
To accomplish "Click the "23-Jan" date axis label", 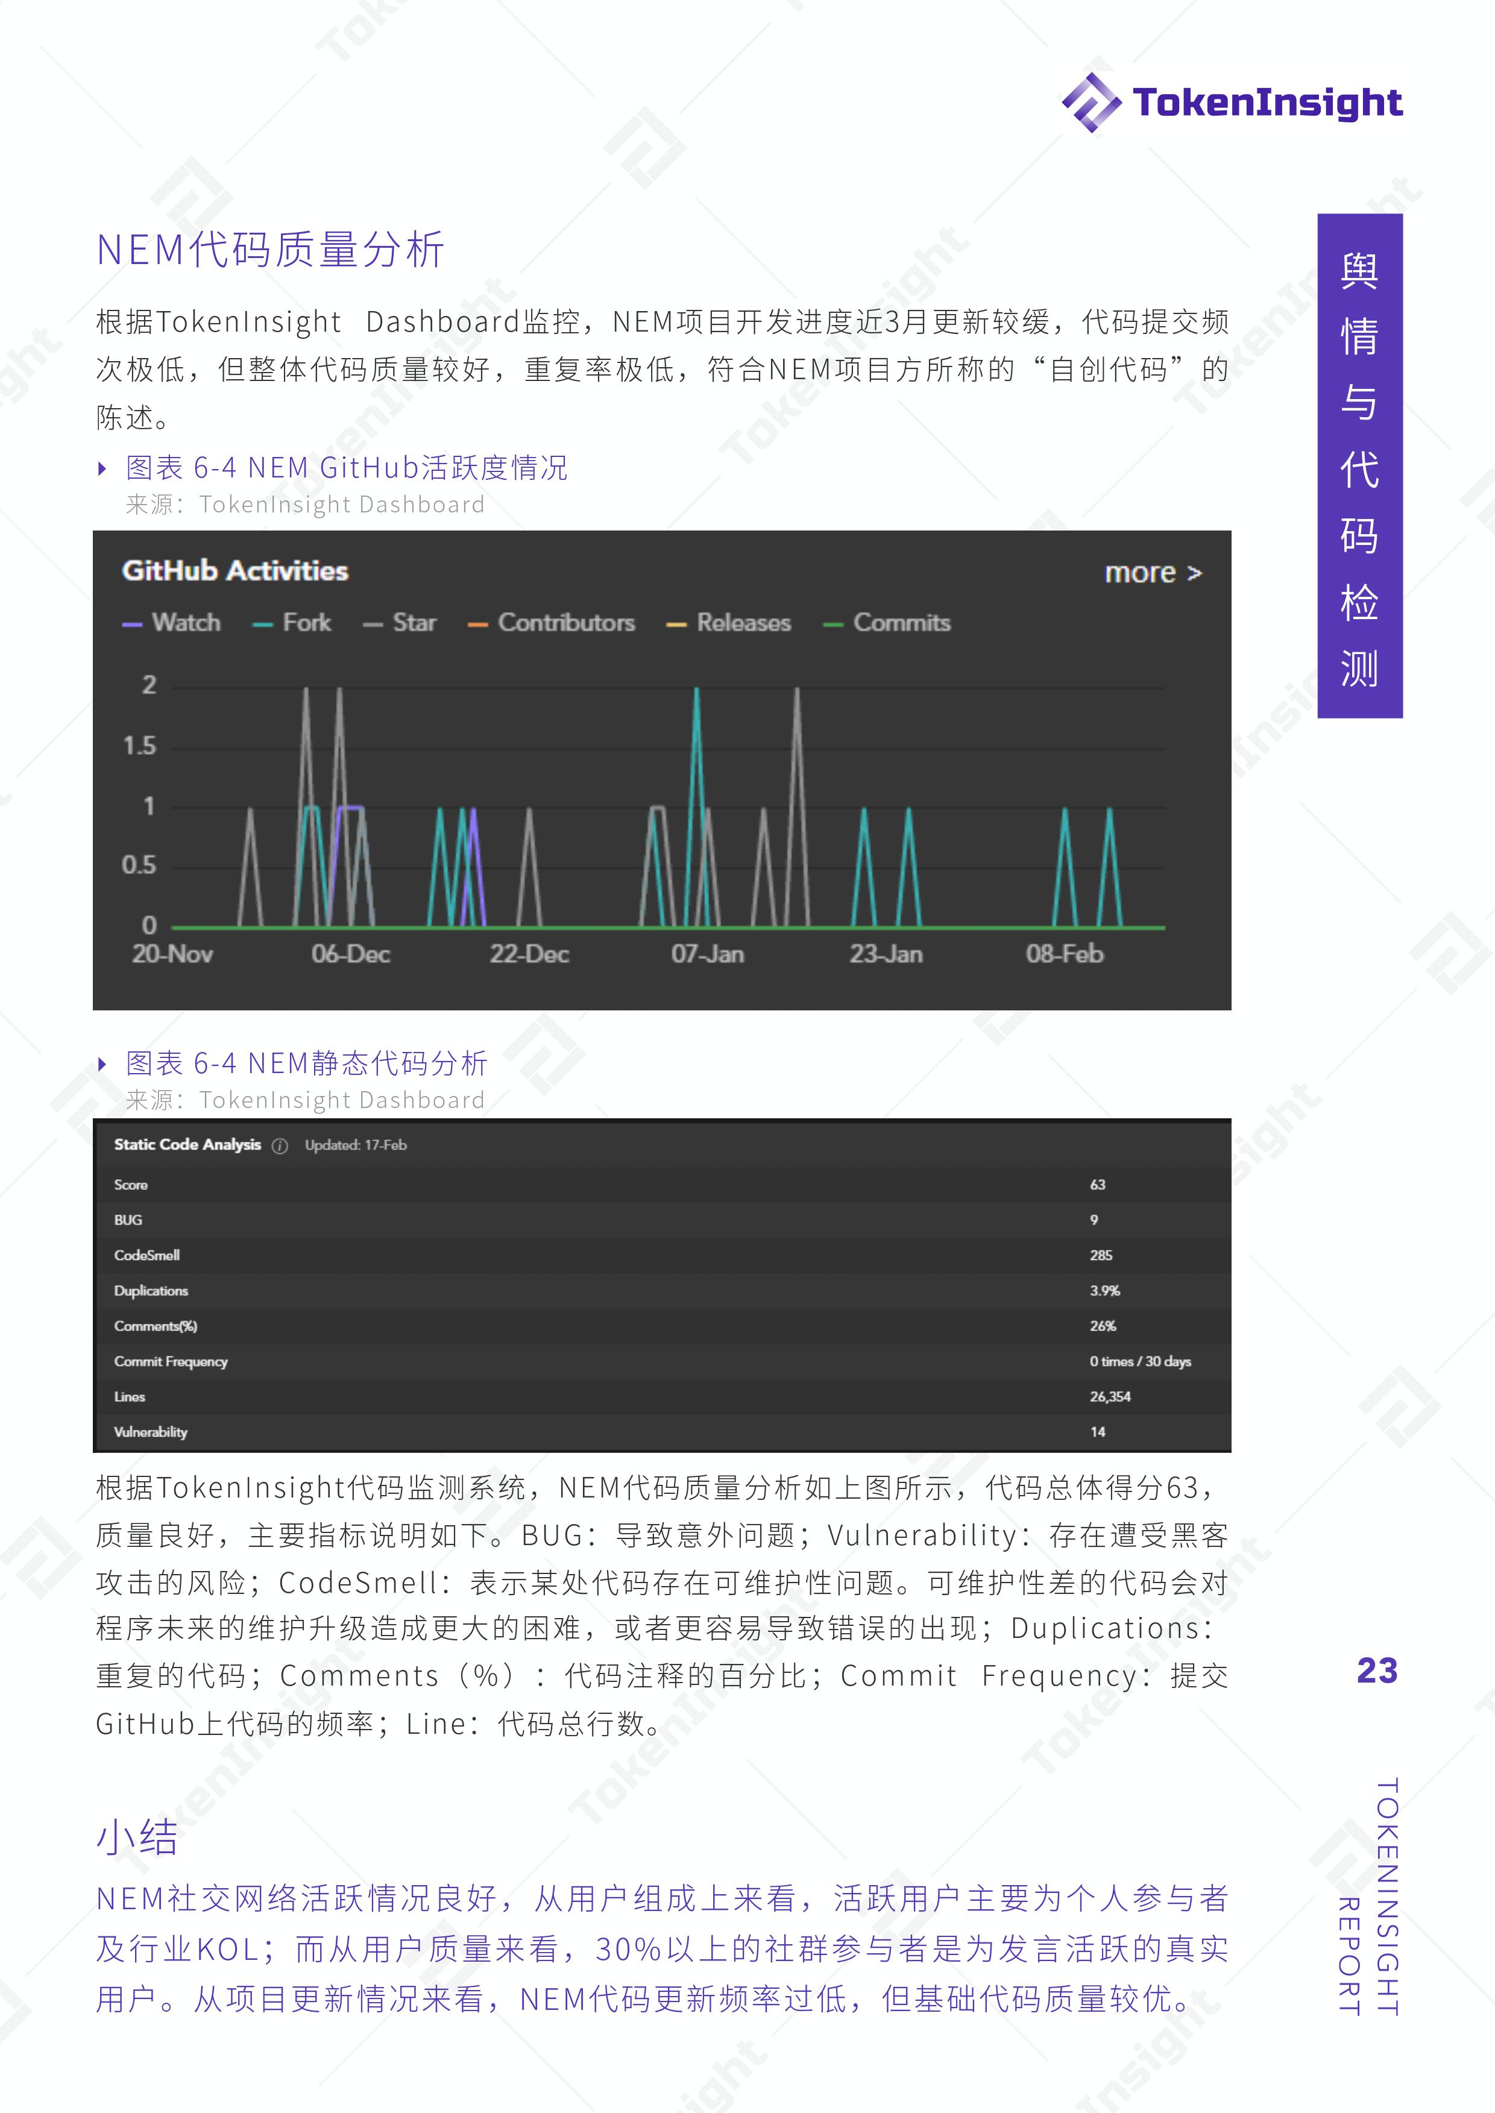I will click(886, 954).
